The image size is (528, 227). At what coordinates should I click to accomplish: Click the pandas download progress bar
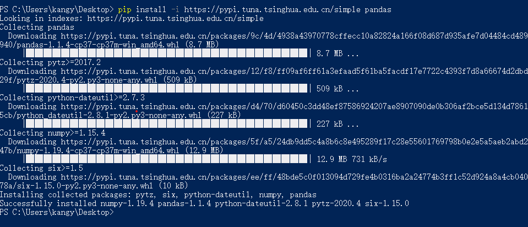(x=165, y=53)
